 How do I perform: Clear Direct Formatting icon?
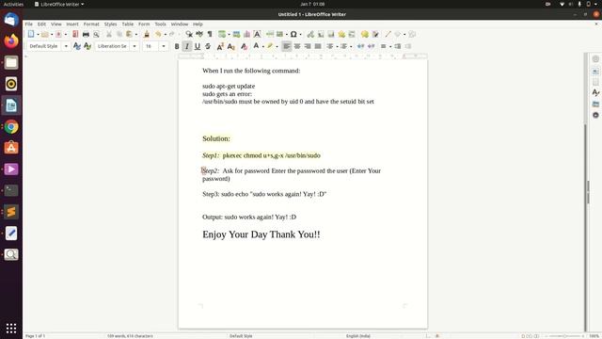click(244, 46)
